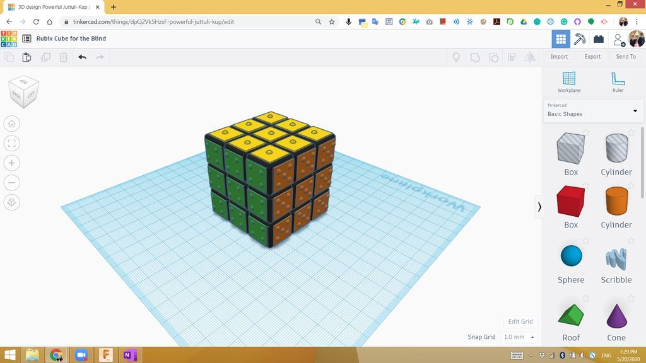646x363 pixels.
Task: Open Fusion 360 from the taskbar
Action: 106,355
